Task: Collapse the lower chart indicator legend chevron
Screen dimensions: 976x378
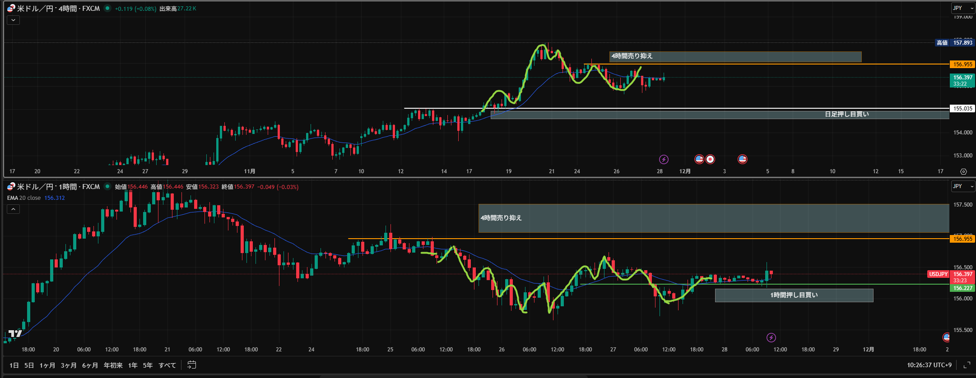Action: (13, 209)
